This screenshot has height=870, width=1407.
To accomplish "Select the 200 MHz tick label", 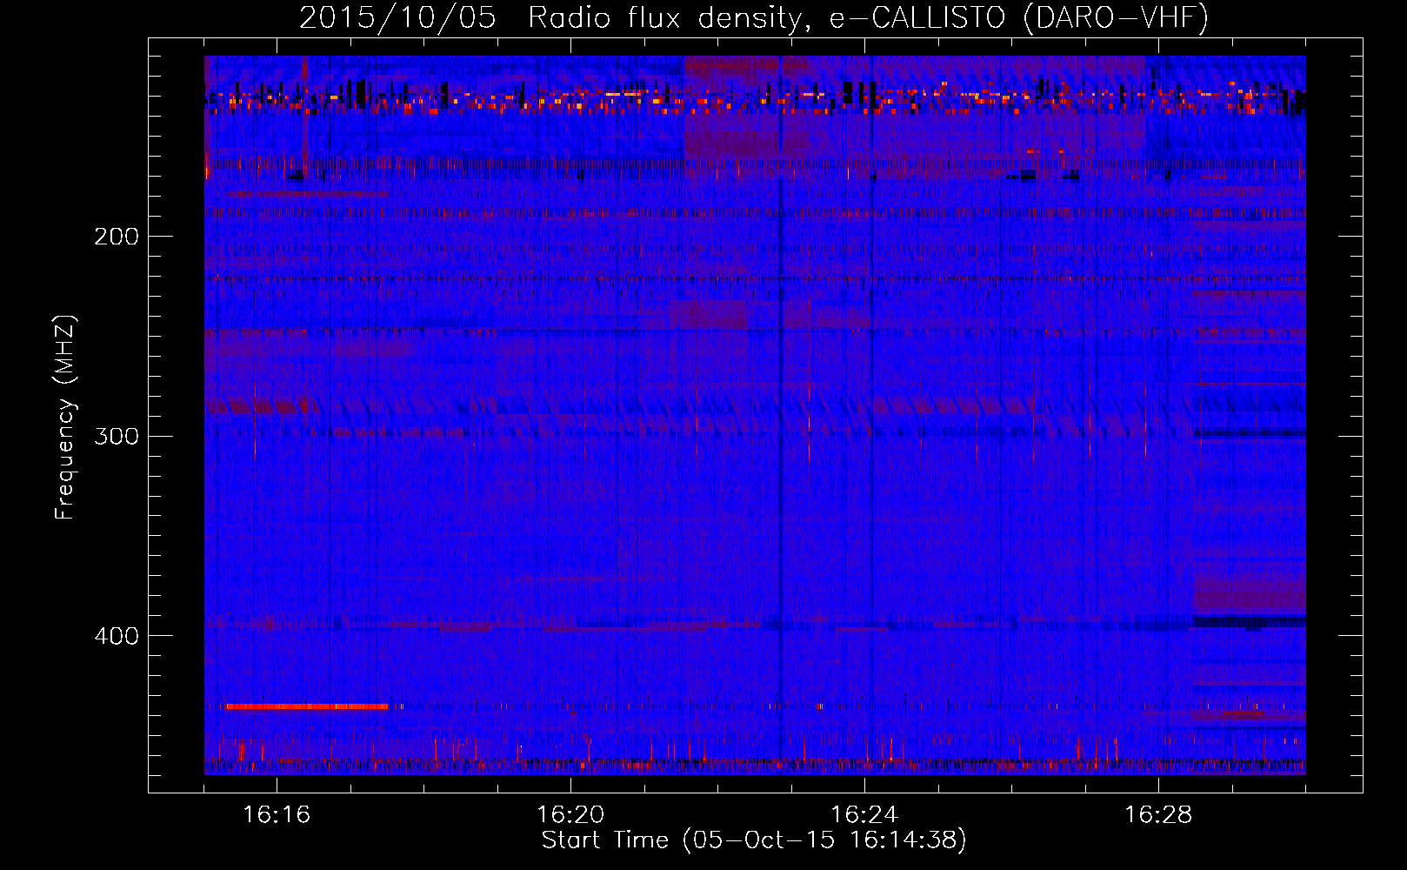I will click(116, 237).
